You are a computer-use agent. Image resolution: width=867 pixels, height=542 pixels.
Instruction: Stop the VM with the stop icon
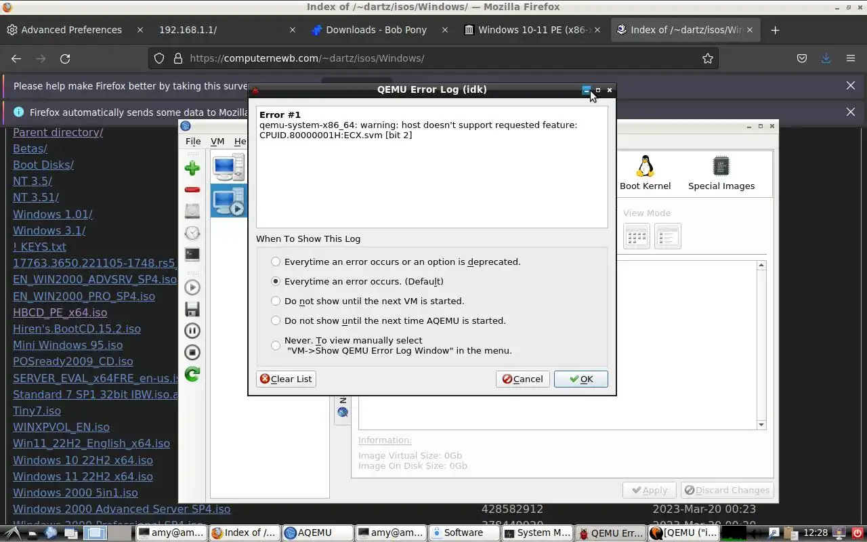(x=192, y=352)
